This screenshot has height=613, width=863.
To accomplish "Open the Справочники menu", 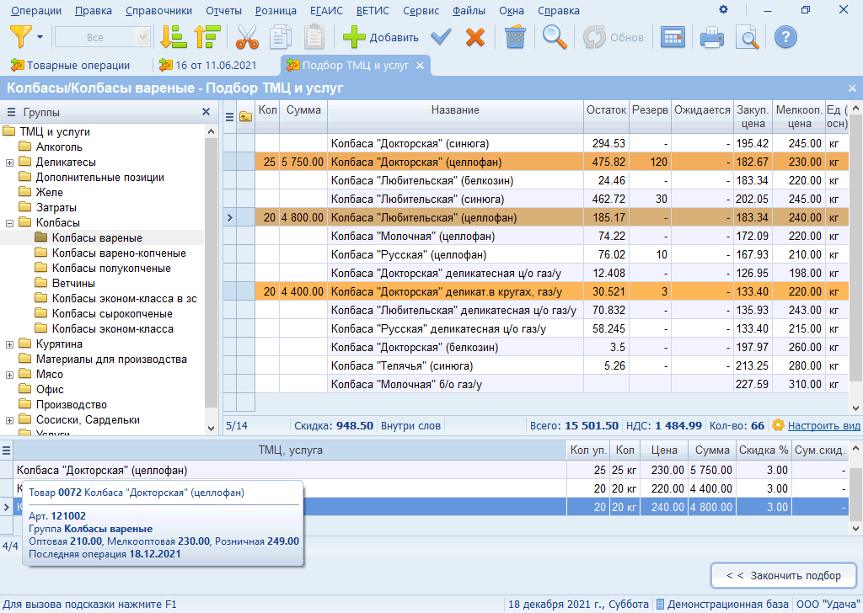I will pyautogui.click(x=158, y=11).
